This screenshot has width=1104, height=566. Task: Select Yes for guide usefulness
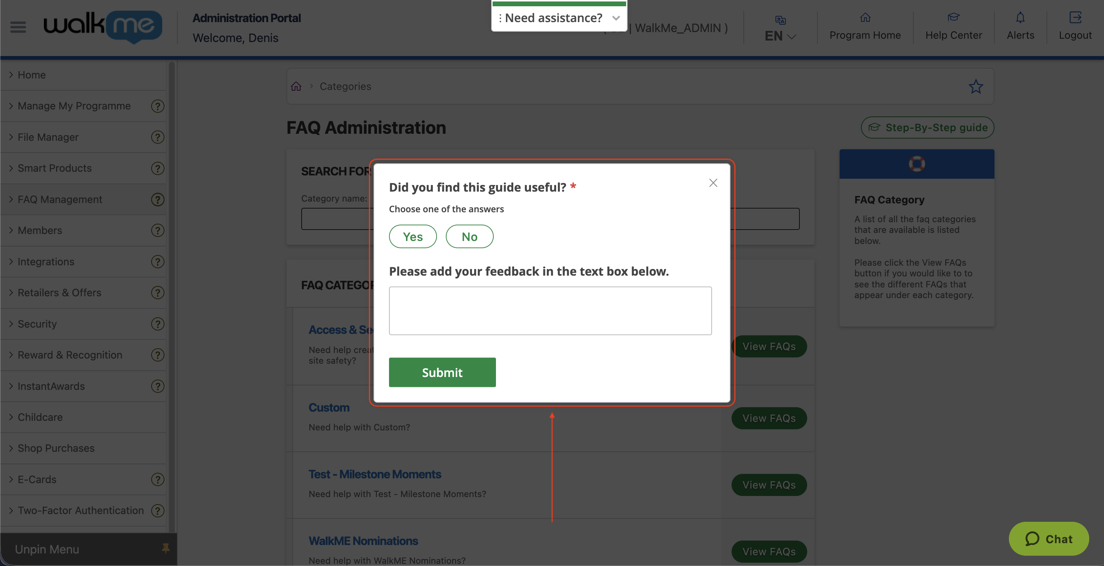pos(412,236)
